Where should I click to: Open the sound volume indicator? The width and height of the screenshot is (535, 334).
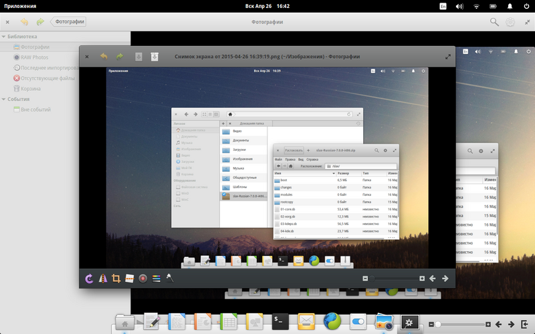[459, 6]
